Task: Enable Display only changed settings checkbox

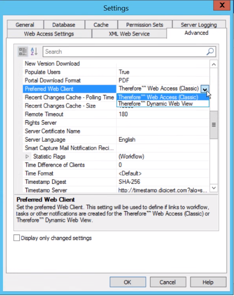Action: [x=17, y=238]
